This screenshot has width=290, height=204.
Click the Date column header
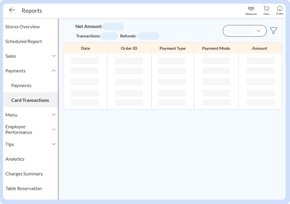point(85,48)
